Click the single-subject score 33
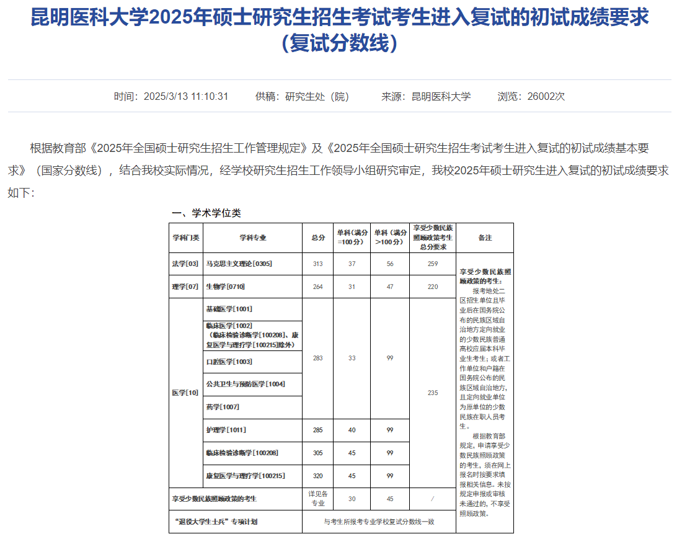This screenshot has height=539, width=682. pyautogui.click(x=352, y=358)
